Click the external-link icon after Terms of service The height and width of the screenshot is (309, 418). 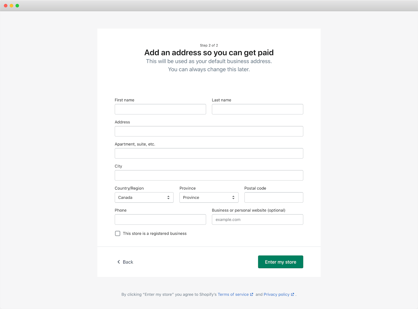[x=251, y=294]
